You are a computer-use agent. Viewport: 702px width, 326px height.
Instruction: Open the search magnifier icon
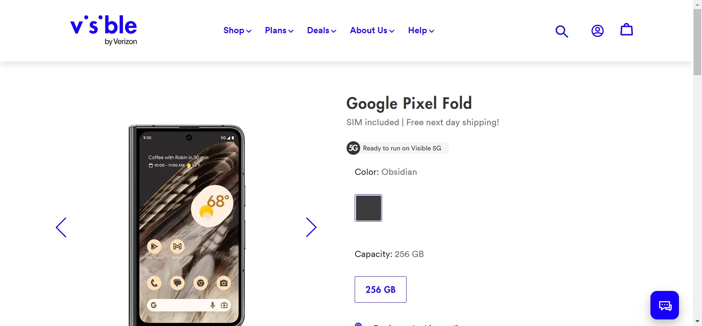pyautogui.click(x=562, y=31)
